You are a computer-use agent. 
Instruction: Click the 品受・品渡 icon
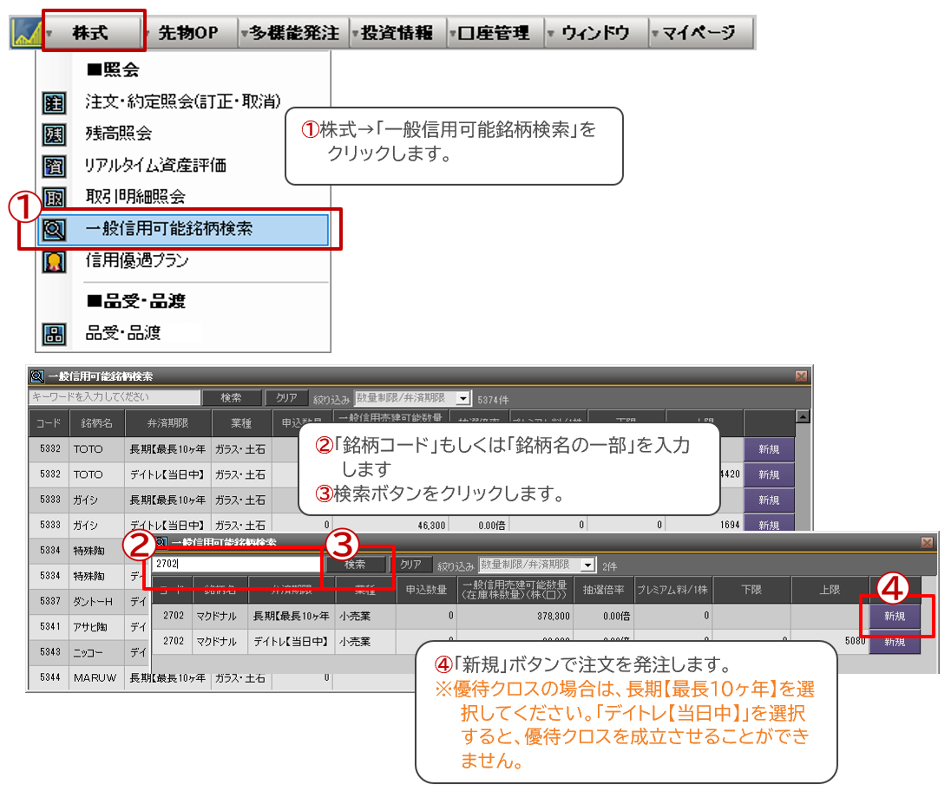[54, 334]
